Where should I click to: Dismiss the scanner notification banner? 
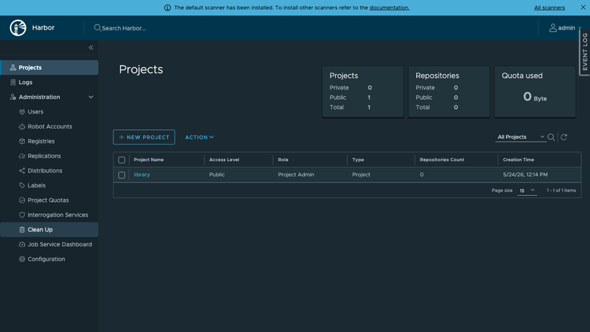[583, 7]
